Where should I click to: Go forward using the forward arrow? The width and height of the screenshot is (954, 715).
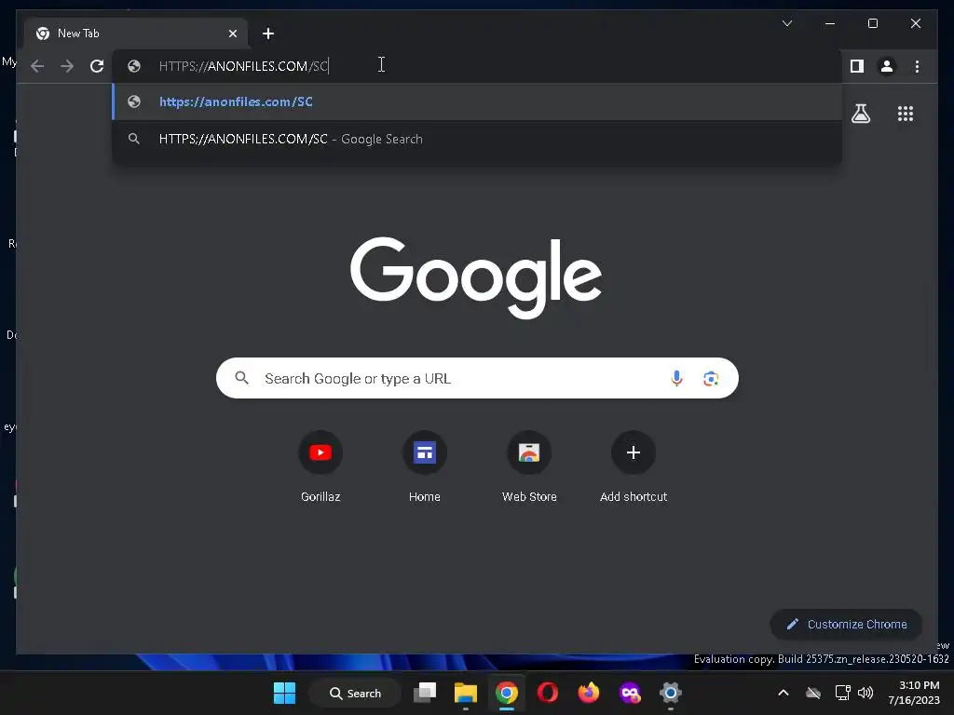pos(67,66)
